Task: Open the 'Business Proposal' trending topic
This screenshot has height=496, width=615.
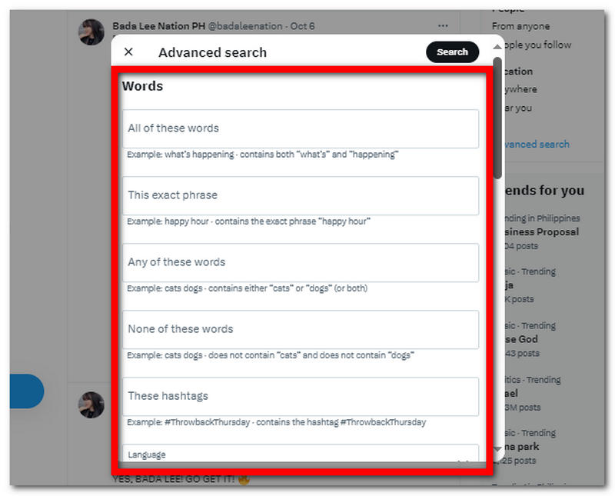Action: pos(538,231)
